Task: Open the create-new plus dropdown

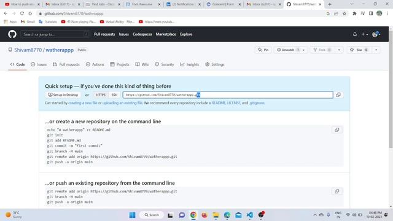Action: (364, 34)
